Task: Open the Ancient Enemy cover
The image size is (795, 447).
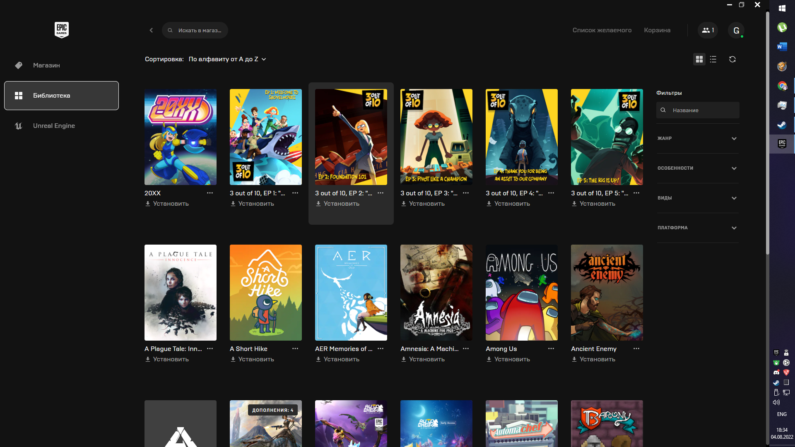Action: coord(607,293)
